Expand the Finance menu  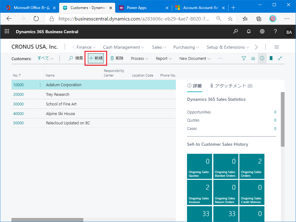(x=86, y=47)
